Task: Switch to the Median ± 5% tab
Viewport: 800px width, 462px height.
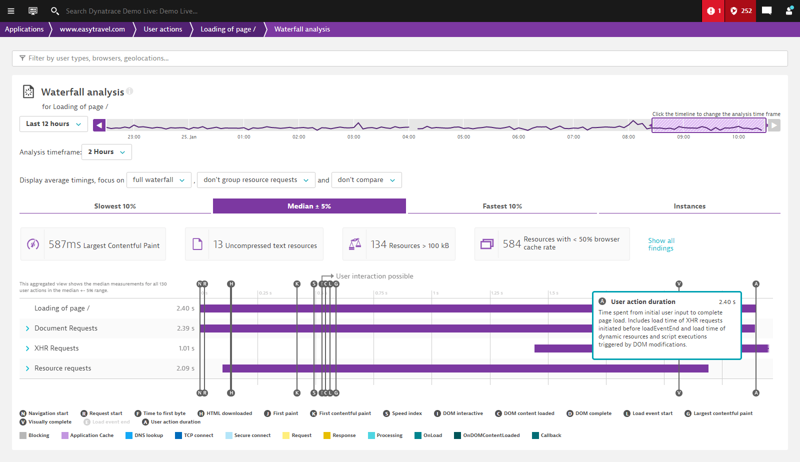Action: 309,206
